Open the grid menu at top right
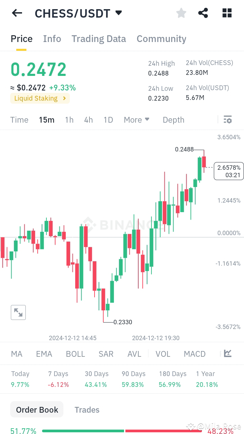Viewport: 244px width, 434px height. (227, 13)
